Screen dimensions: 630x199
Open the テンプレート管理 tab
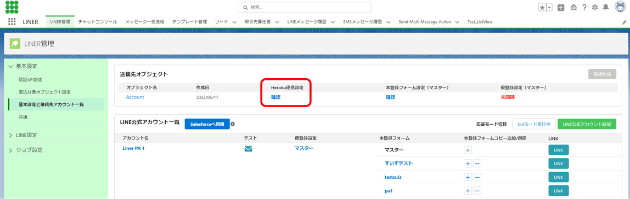(189, 22)
